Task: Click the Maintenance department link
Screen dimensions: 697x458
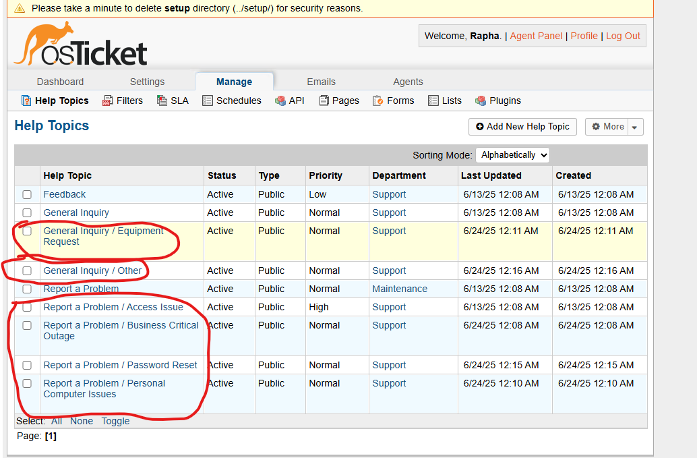Action: click(x=400, y=289)
